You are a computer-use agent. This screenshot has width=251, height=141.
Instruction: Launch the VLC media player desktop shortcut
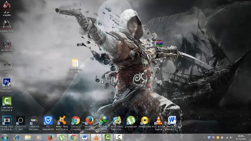click(x=158, y=123)
